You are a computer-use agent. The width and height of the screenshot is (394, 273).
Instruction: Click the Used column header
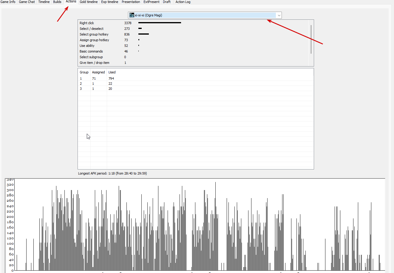pyautogui.click(x=112, y=72)
